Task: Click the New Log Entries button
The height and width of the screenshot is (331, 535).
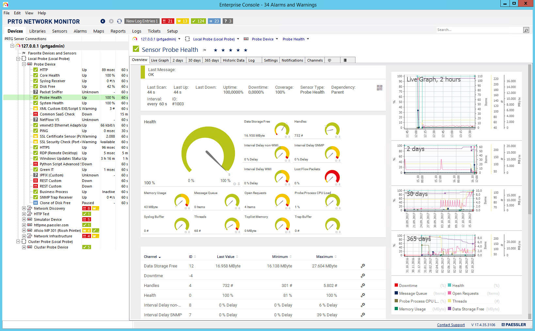Action: point(142,21)
